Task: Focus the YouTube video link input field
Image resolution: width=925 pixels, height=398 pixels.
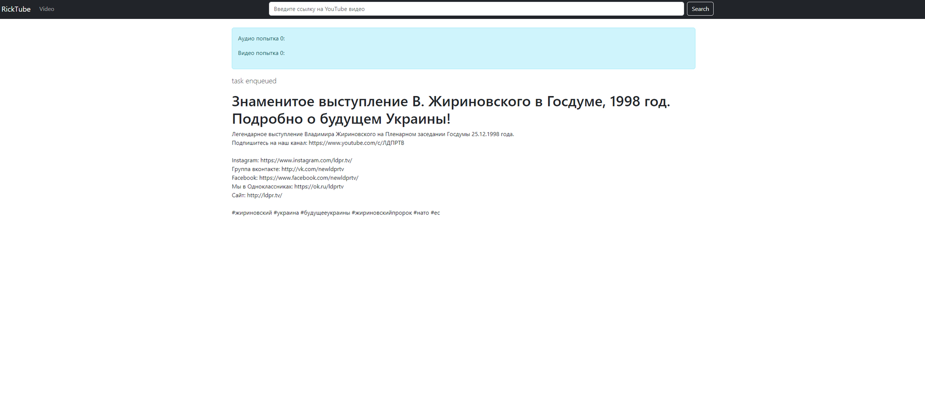Action: coord(476,9)
